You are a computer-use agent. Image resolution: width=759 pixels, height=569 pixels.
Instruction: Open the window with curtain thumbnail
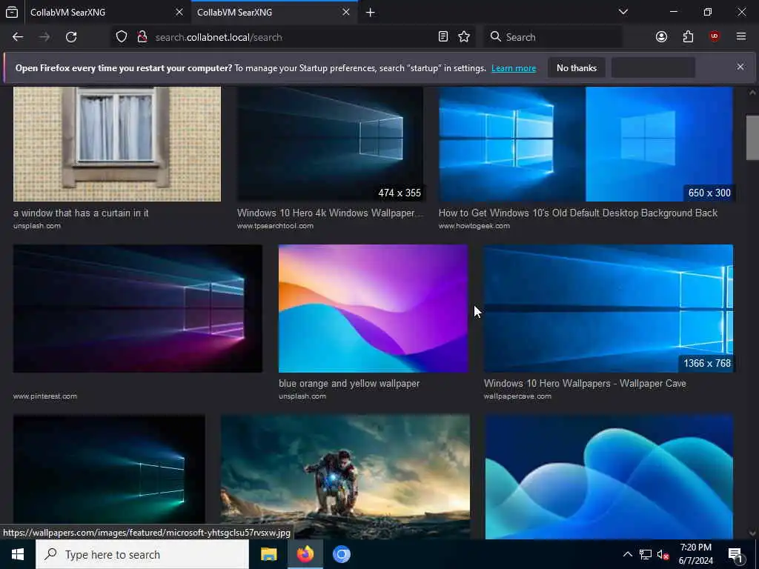(x=117, y=144)
